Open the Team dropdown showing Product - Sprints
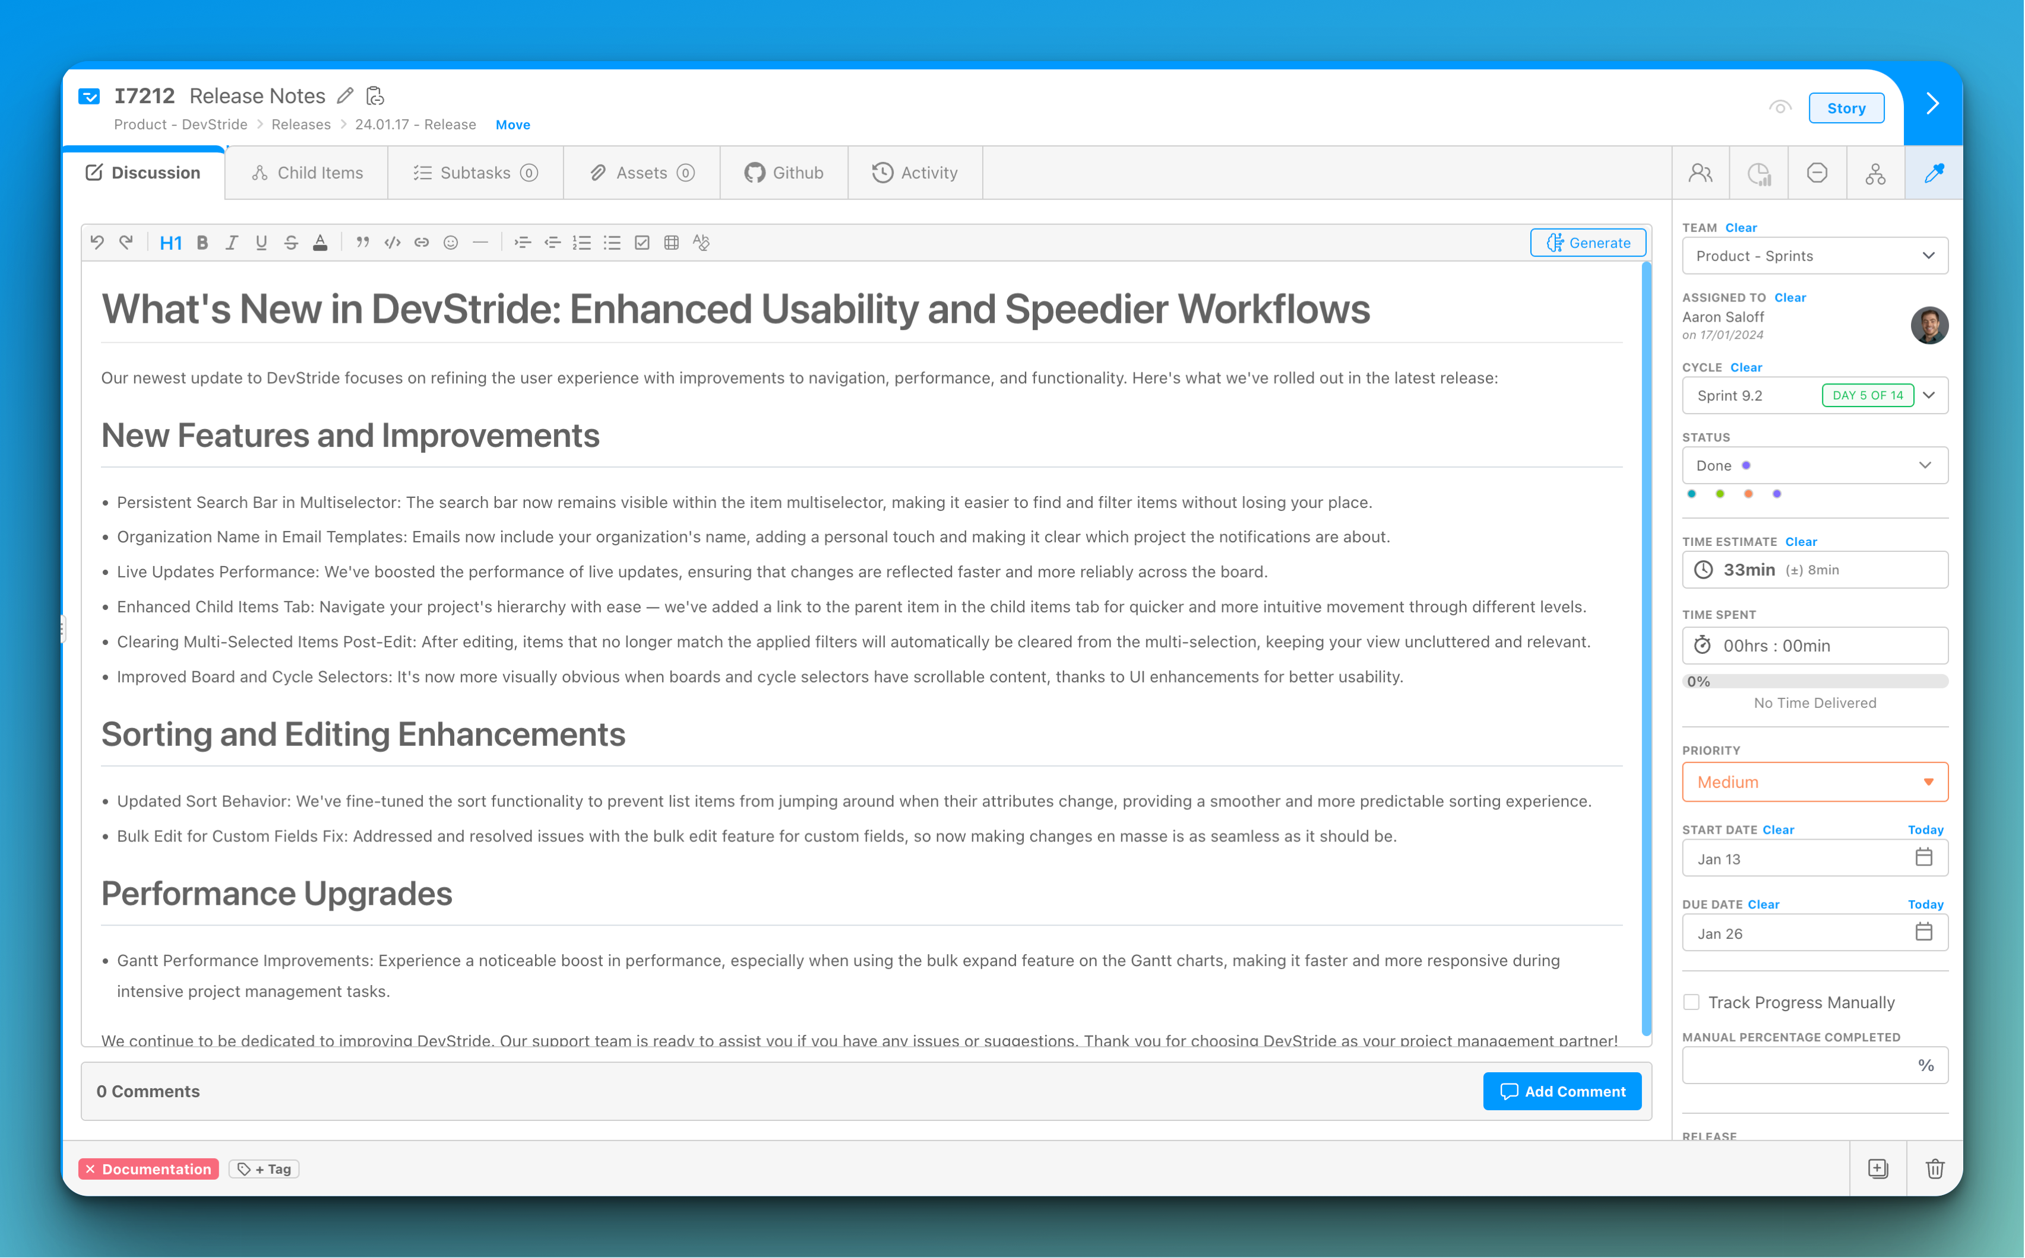The width and height of the screenshot is (2025, 1258). coord(1814,255)
